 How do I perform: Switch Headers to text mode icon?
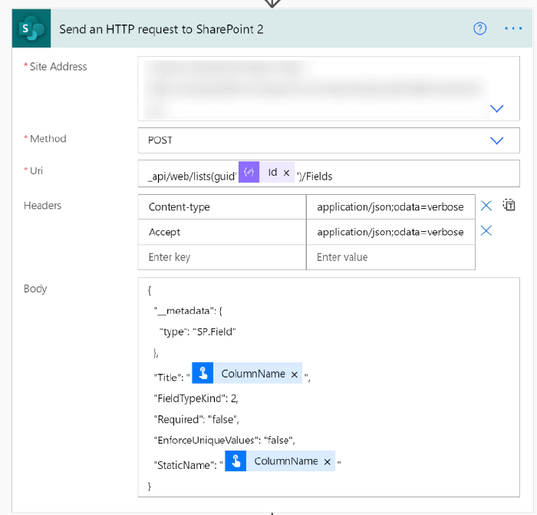[509, 205]
